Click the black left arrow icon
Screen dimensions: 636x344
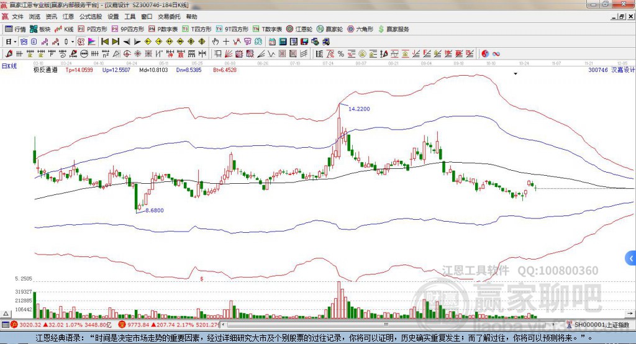point(127,42)
